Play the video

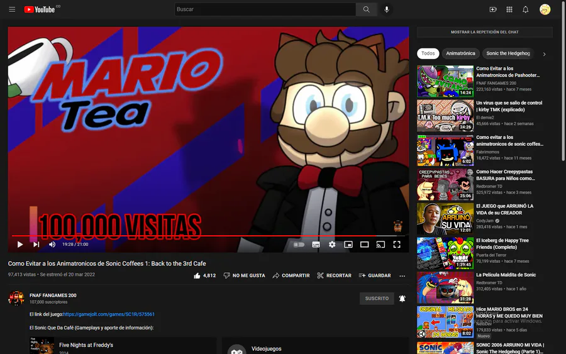click(x=20, y=245)
